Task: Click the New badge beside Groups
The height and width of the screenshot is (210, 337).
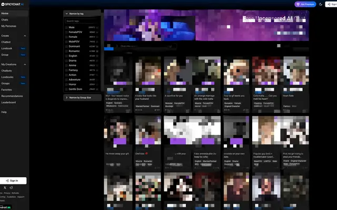Action: [x=23, y=83]
